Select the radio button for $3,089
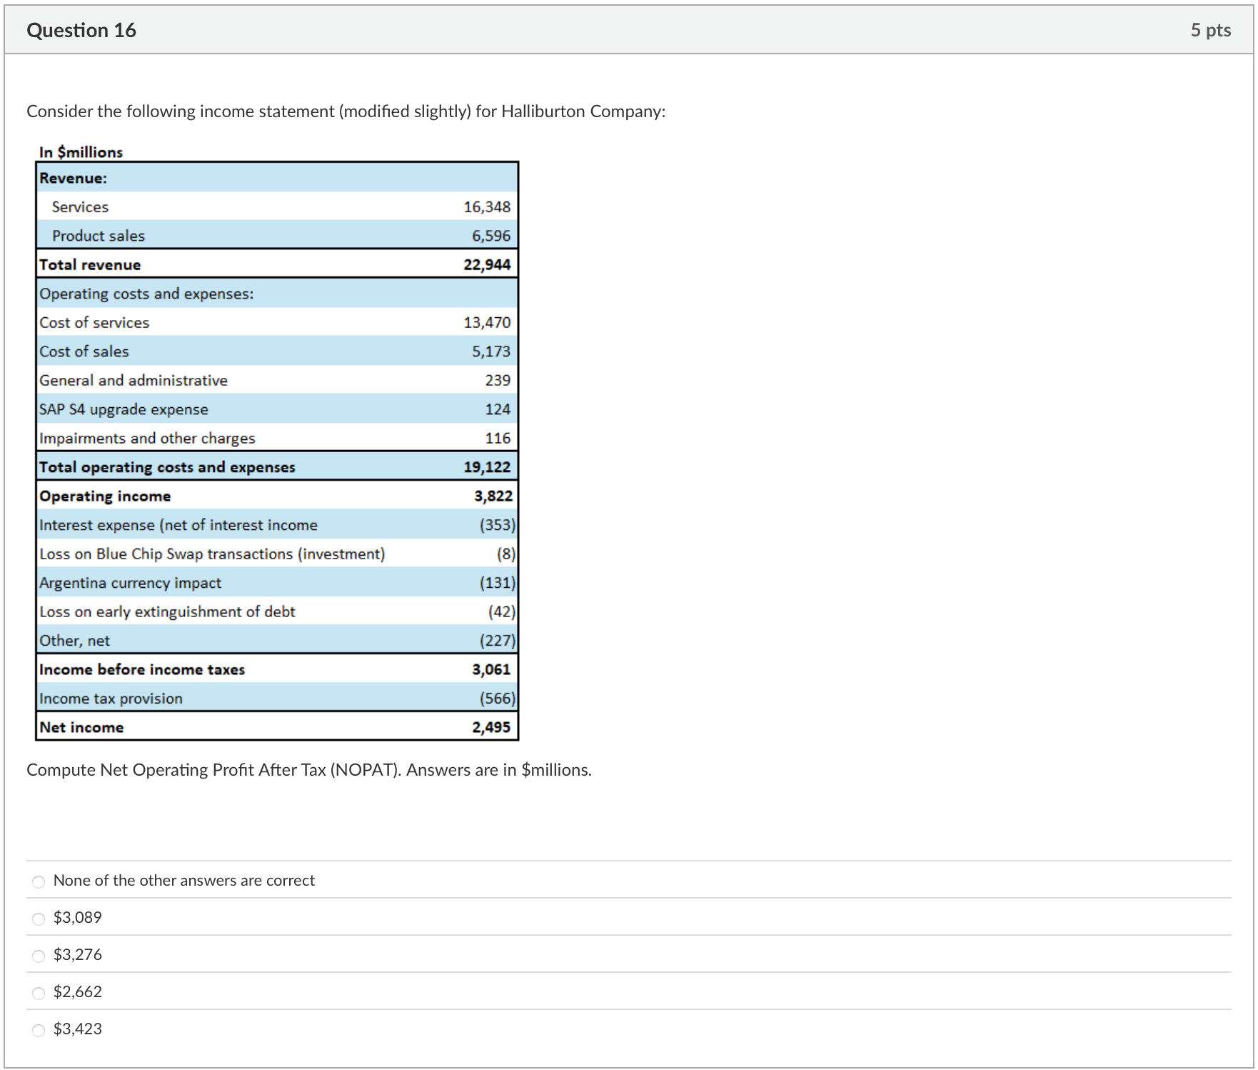This screenshot has height=1070, width=1258. click(x=38, y=919)
